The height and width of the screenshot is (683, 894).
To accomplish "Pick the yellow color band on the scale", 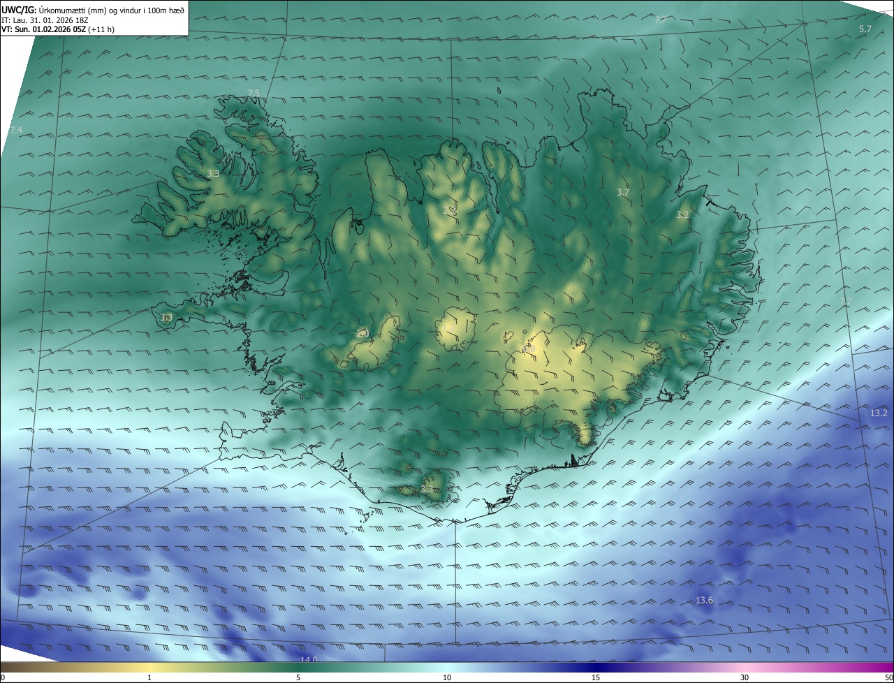I will (149, 667).
